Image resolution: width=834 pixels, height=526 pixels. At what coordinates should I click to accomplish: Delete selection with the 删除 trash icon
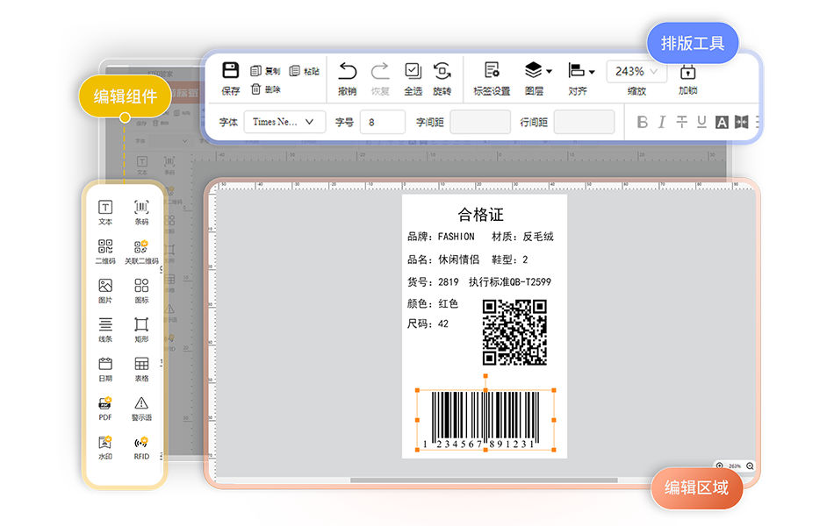(x=255, y=89)
